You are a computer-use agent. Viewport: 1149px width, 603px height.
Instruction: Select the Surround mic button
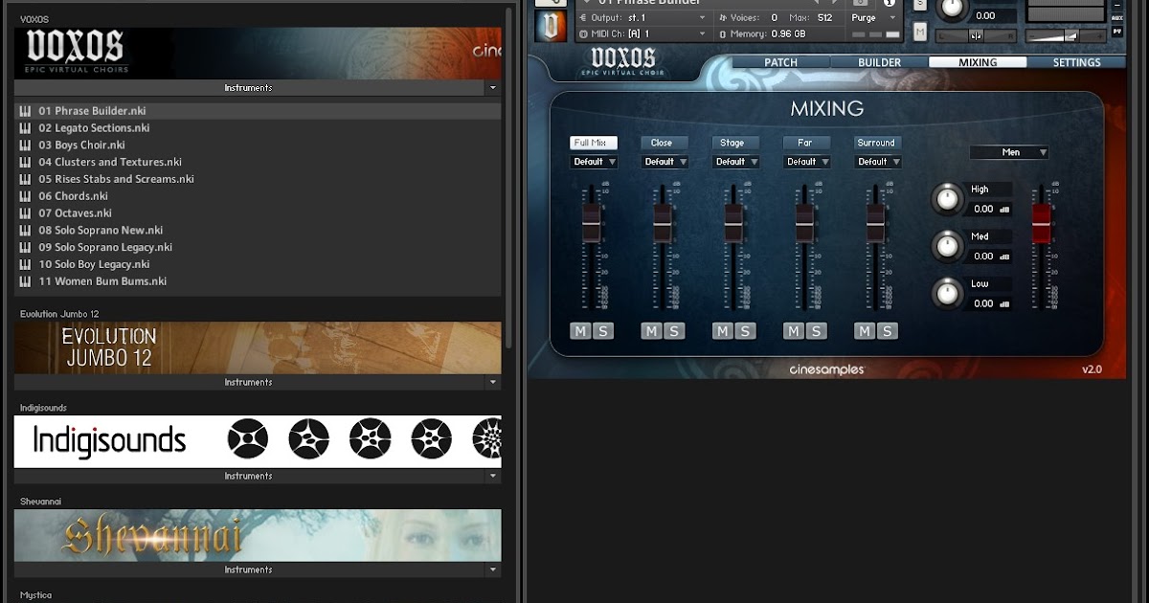tap(876, 143)
